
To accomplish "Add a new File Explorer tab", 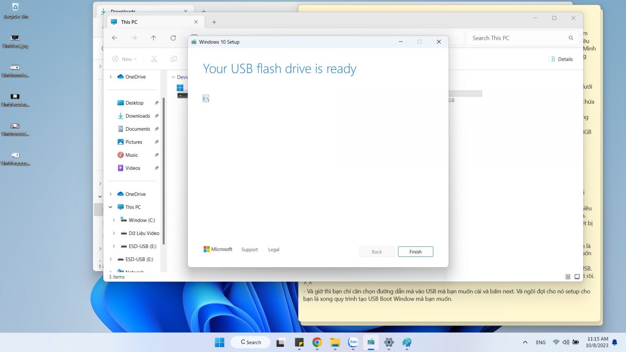I will pos(214,22).
